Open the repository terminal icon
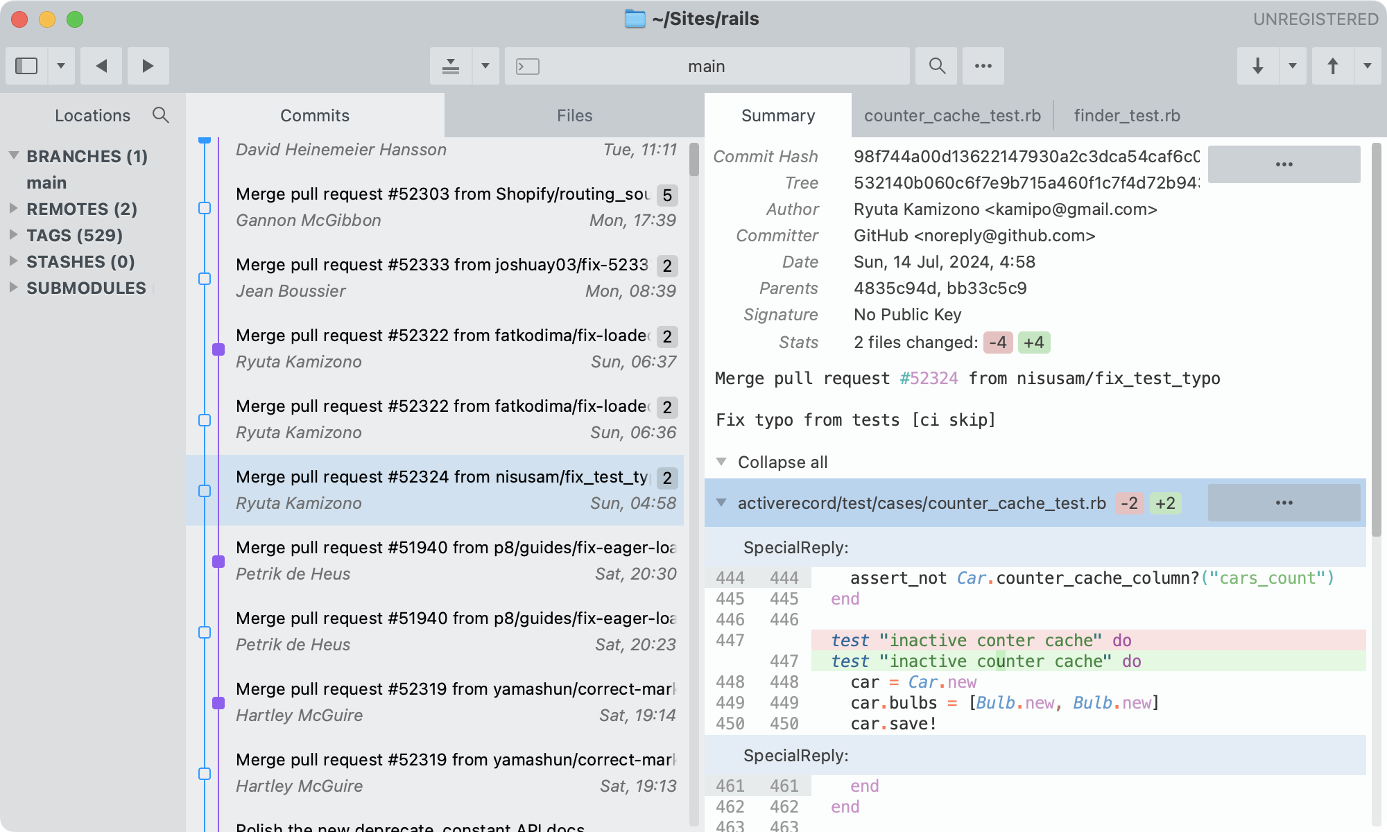This screenshot has width=1387, height=832. point(528,66)
